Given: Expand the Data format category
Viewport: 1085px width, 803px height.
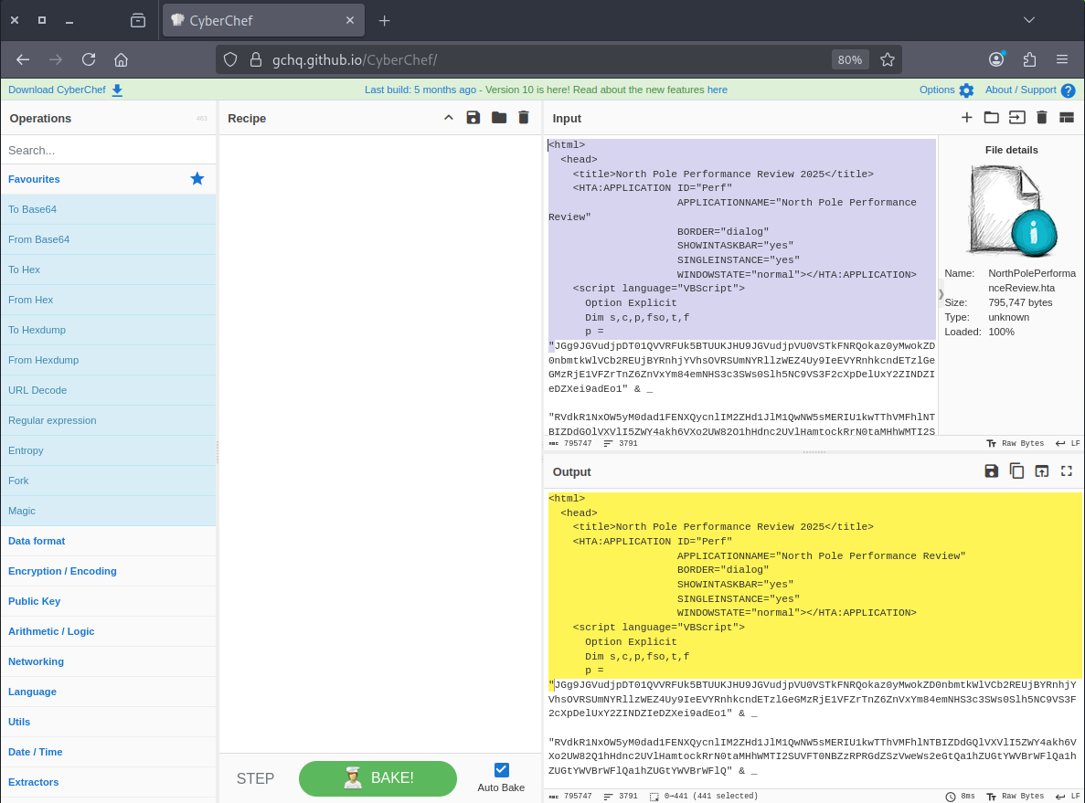Looking at the screenshot, I should click(x=37, y=541).
